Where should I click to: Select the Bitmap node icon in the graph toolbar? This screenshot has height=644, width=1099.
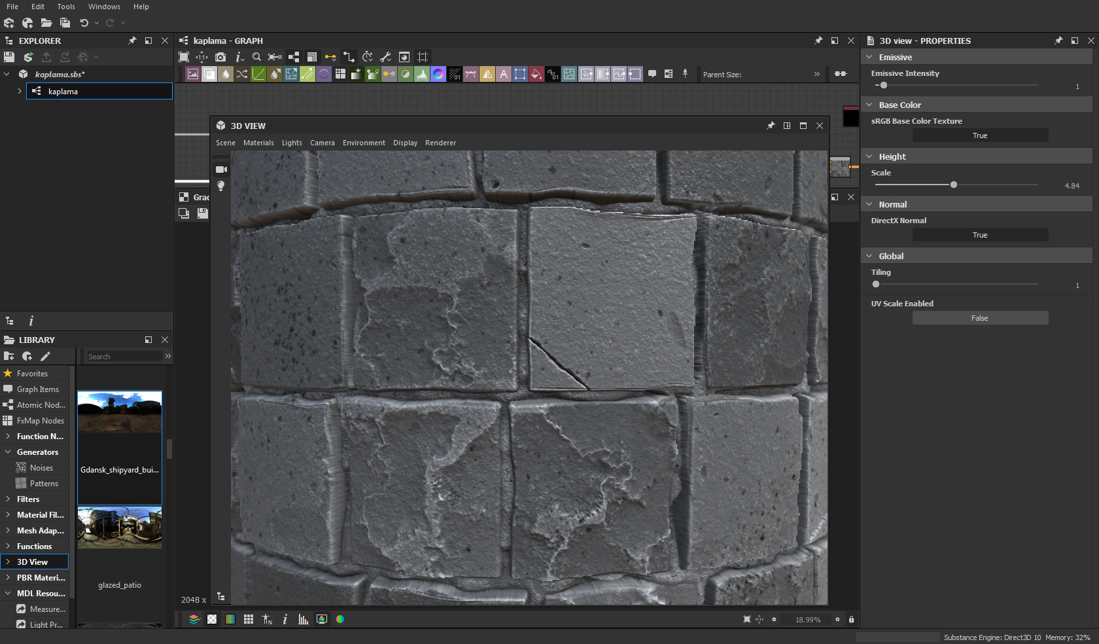point(193,74)
